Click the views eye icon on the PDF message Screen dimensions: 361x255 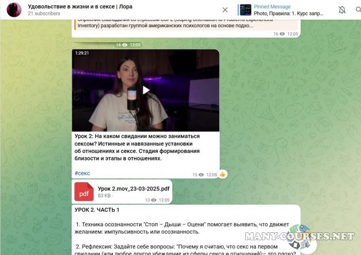point(154,200)
